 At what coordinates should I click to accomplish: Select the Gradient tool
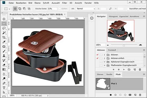(x=4, y=69)
